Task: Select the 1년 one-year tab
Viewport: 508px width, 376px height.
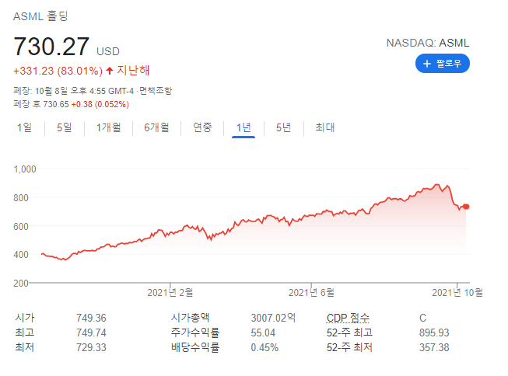Action: [243, 127]
